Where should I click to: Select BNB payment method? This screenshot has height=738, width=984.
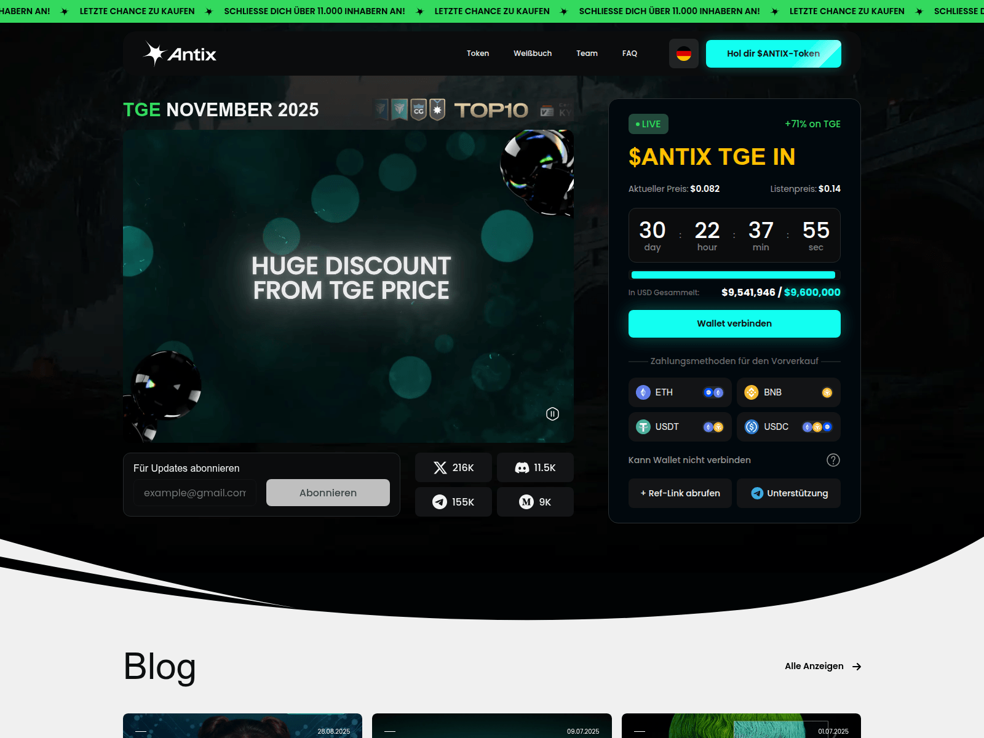click(x=788, y=392)
